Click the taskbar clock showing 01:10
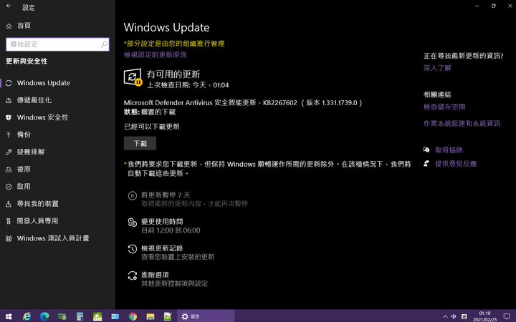 pyautogui.click(x=484, y=316)
